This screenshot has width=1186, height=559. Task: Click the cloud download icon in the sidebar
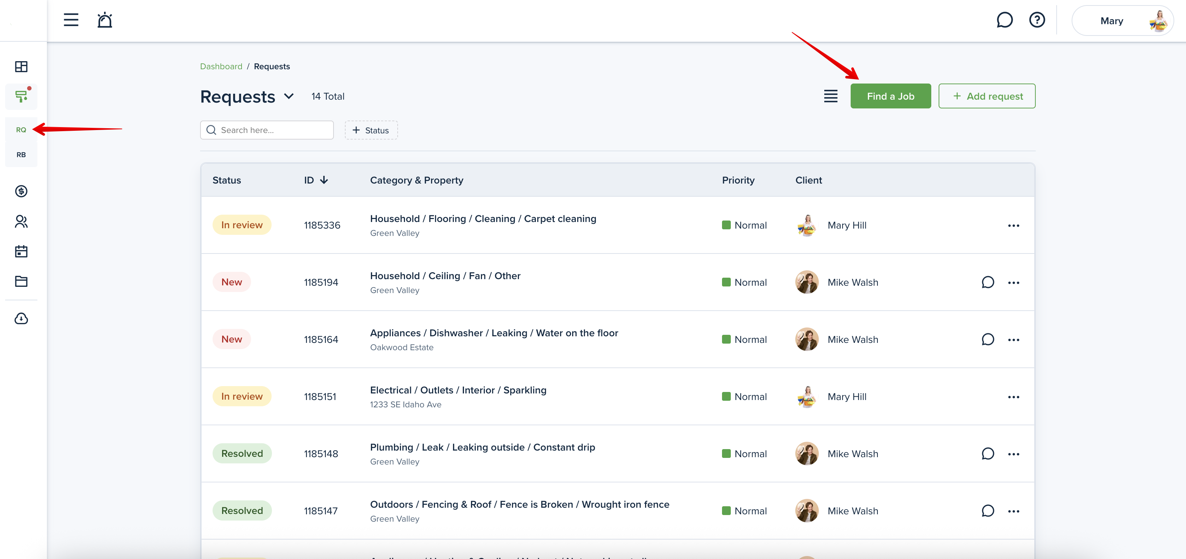point(21,318)
